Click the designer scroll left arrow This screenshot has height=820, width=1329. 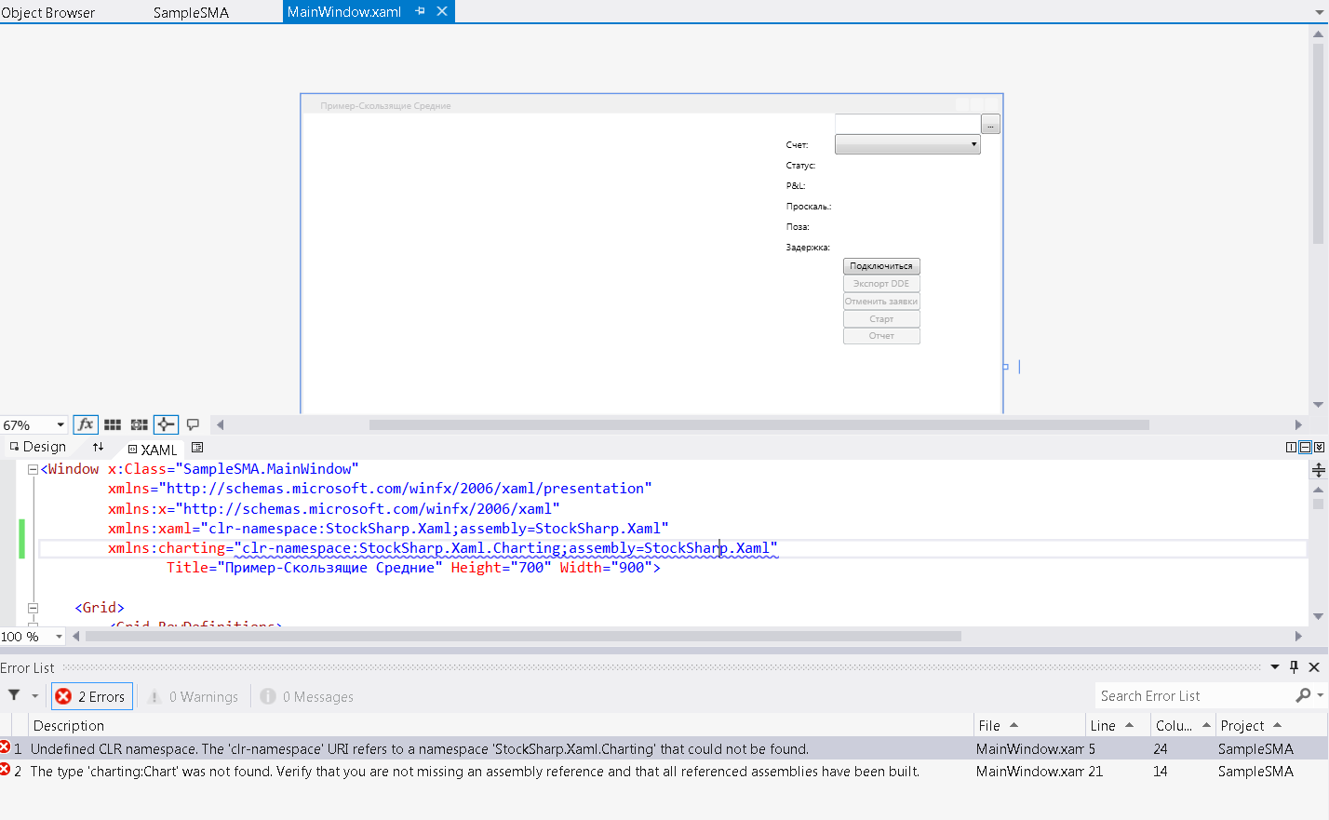pyautogui.click(x=221, y=424)
